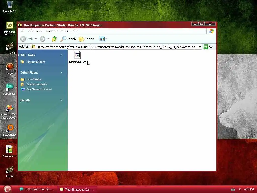This screenshot has width=257, height=193.
Task: Open My Network Places link
Action: [x=39, y=89]
